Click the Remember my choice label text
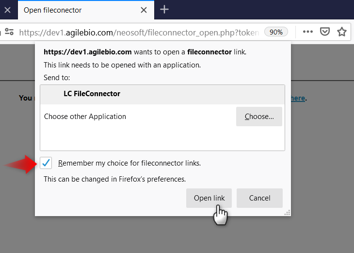The width and height of the screenshot is (354, 253). (x=129, y=163)
